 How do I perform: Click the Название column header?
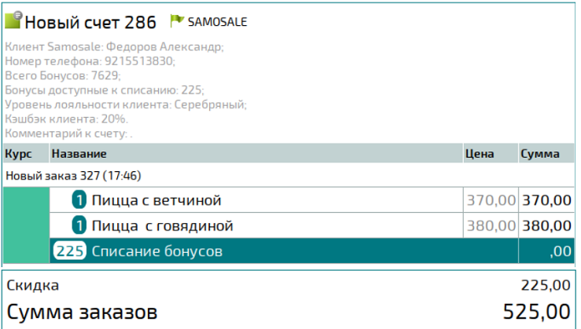(x=79, y=154)
